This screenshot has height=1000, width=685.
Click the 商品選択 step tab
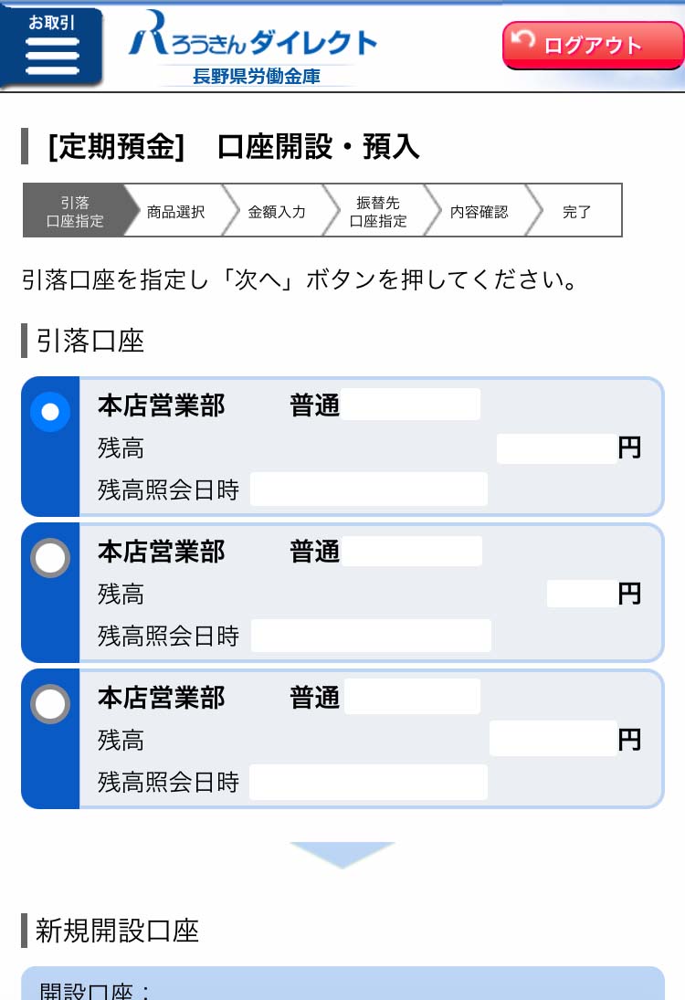tap(176, 211)
